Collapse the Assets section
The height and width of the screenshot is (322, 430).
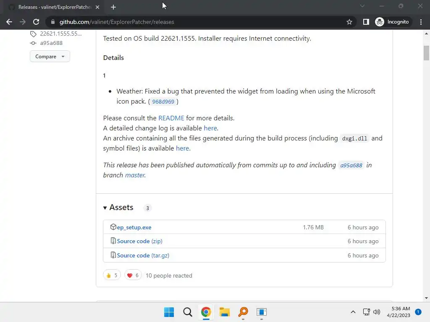coord(118,208)
